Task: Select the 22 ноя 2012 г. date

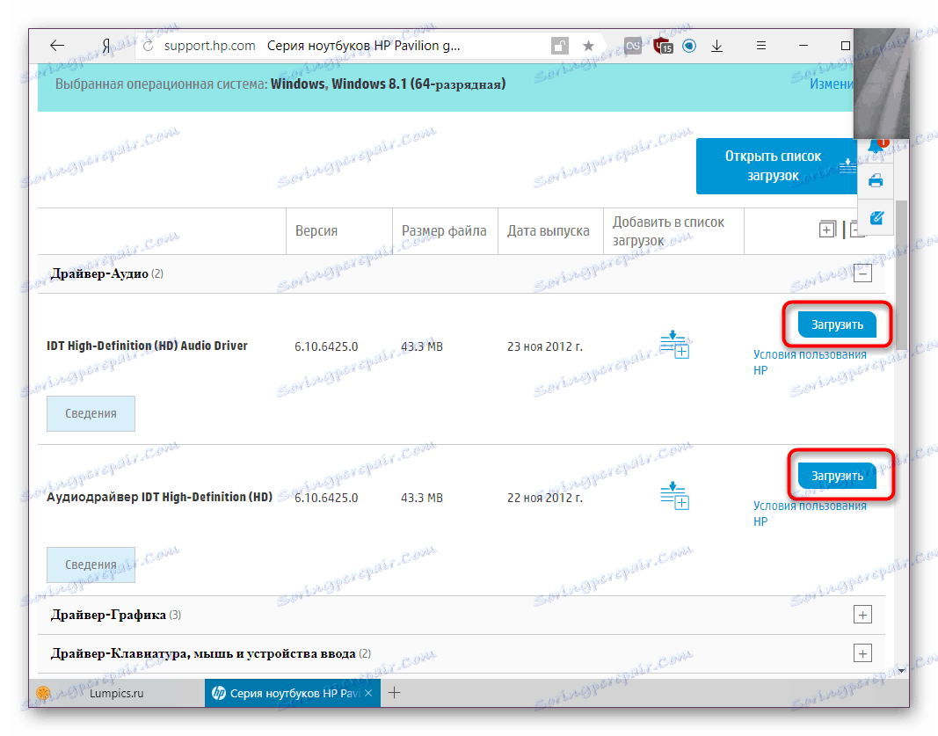Action: (545, 498)
